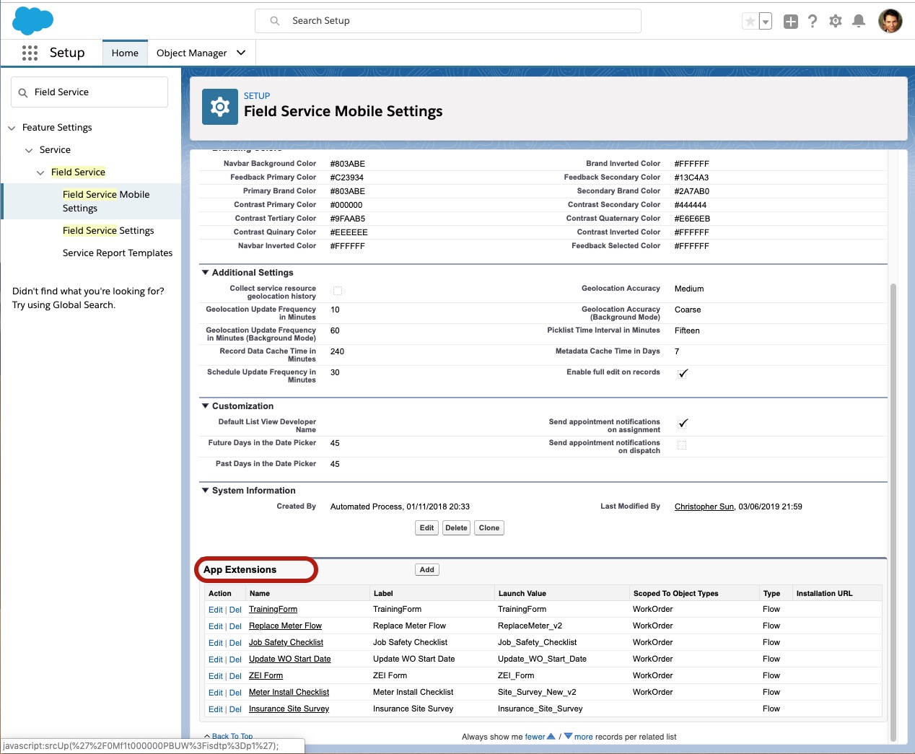Open the Help question mark icon
915x754 pixels.
pos(813,22)
